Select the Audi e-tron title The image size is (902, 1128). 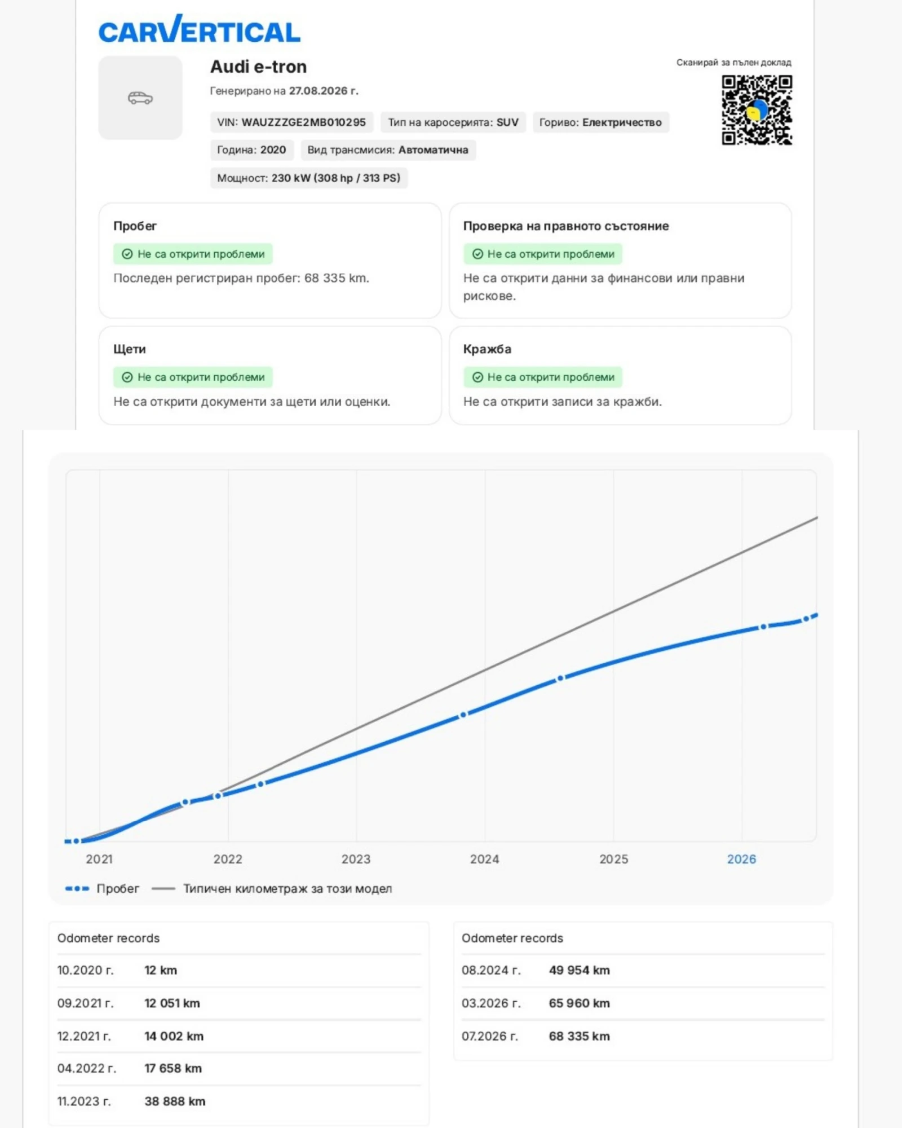click(x=258, y=67)
